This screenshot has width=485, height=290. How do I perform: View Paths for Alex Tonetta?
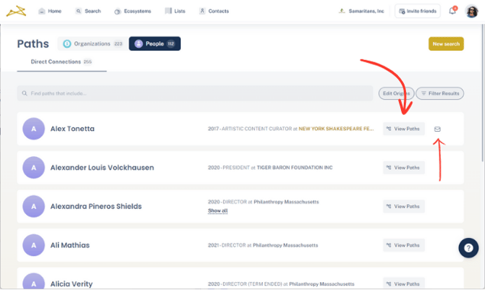coord(403,129)
